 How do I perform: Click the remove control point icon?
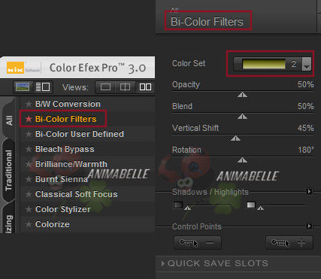198,243
